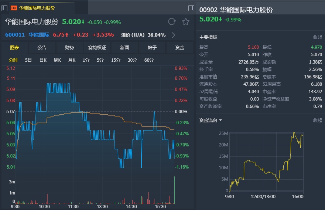325x210 pixels.
Task: Go to the 新闻 tab
Action: point(124,48)
